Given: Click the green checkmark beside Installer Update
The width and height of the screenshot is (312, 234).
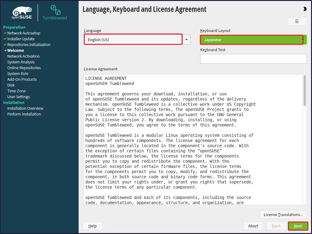Looking at the screenshot, I should click(5, 39).
